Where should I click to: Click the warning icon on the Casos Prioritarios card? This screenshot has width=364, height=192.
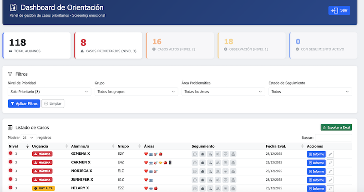tap(82, 51)
